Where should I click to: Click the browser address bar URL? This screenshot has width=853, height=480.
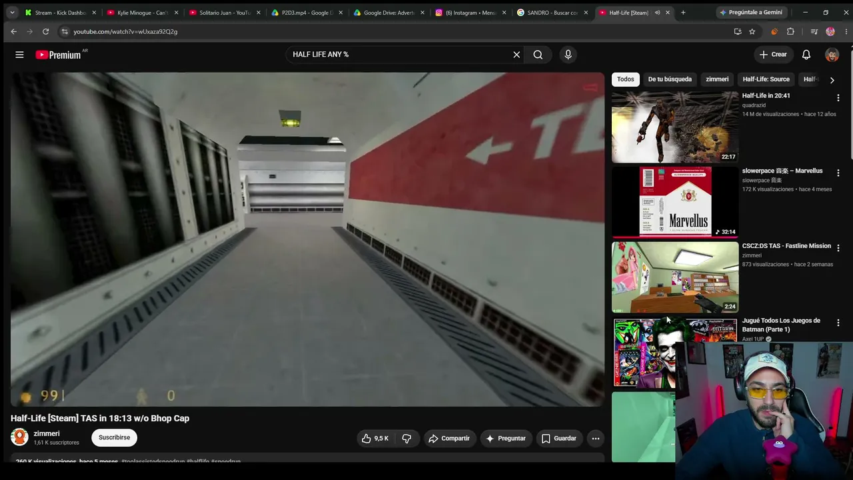tap(125, 31)
